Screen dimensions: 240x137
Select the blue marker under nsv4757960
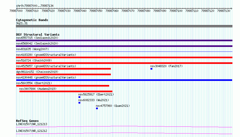point(97,108)
